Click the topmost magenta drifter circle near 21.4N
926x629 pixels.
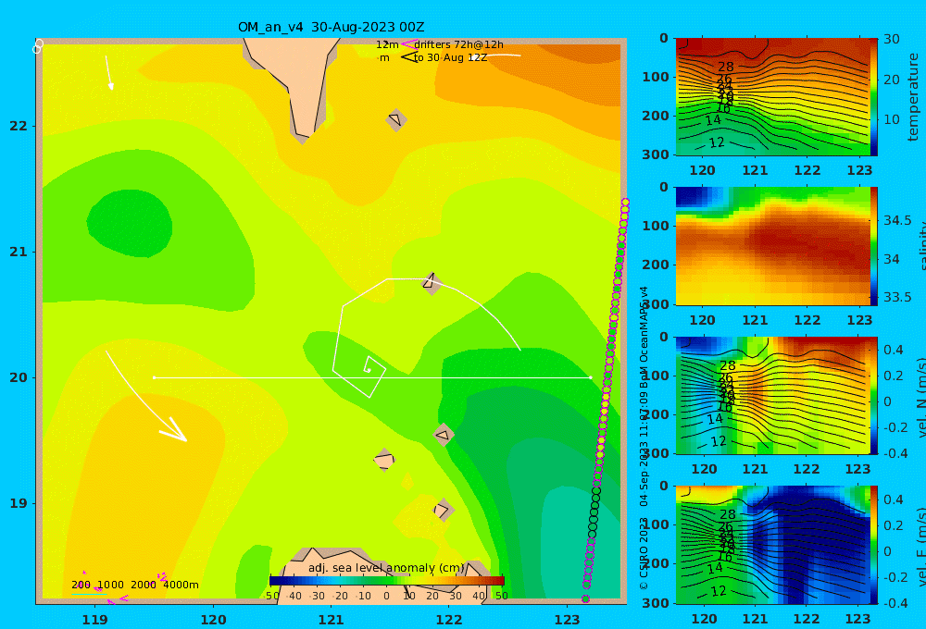[625, 203]
